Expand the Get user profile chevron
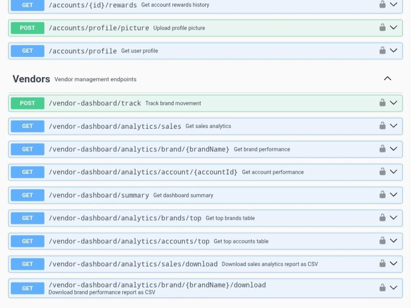Image resolution: width=411 pixels, height=308 pixels. click(394, 50)
